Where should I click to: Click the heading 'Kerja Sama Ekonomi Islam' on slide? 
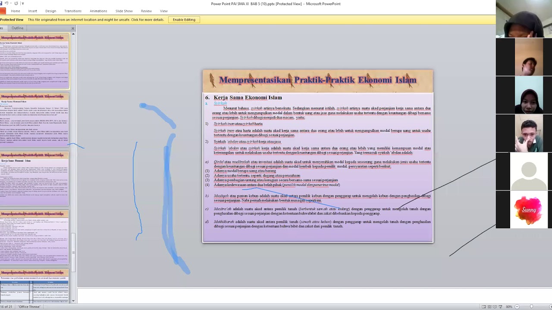pos(248,98)
